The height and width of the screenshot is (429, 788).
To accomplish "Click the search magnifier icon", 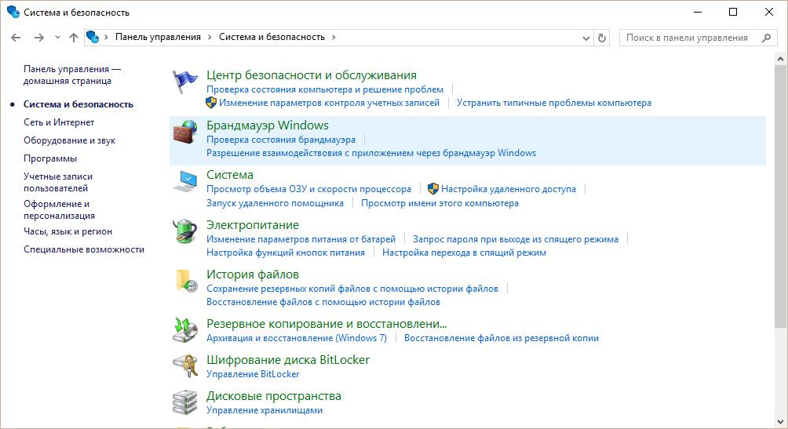I will (x=766, y=38).
